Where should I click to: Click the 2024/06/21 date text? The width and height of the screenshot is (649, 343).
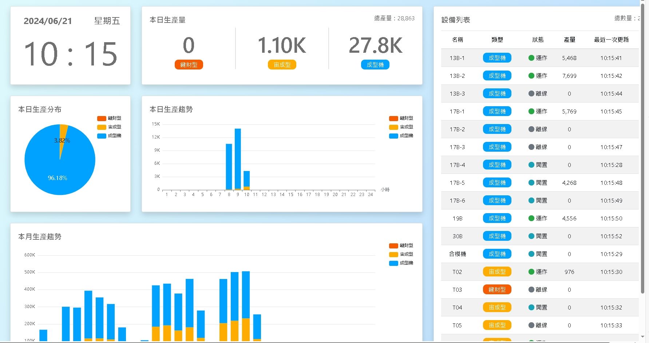click(x=48, y=21)
